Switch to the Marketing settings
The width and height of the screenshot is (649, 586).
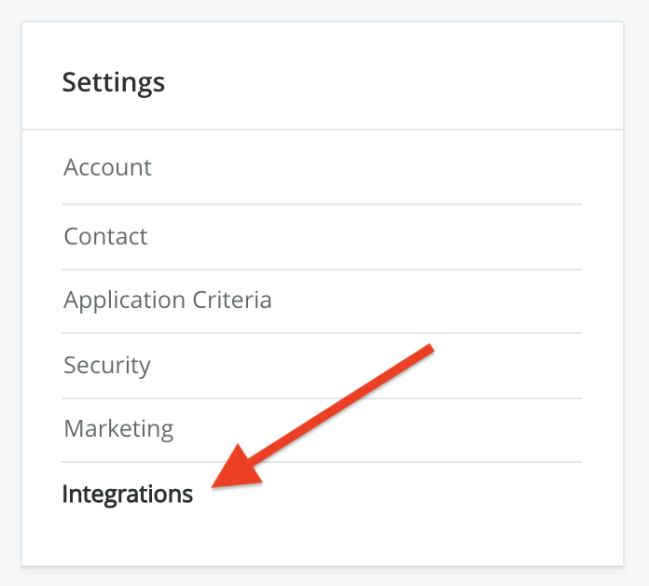[x=118, y=429]
